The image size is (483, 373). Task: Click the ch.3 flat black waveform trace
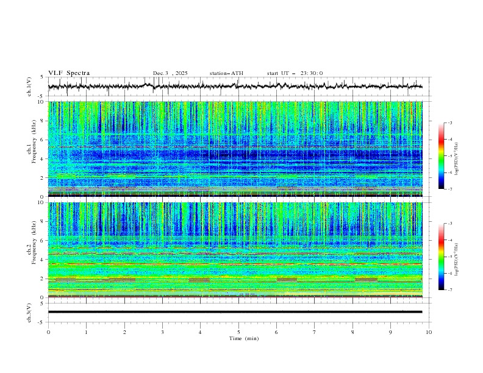coord(235,312)
